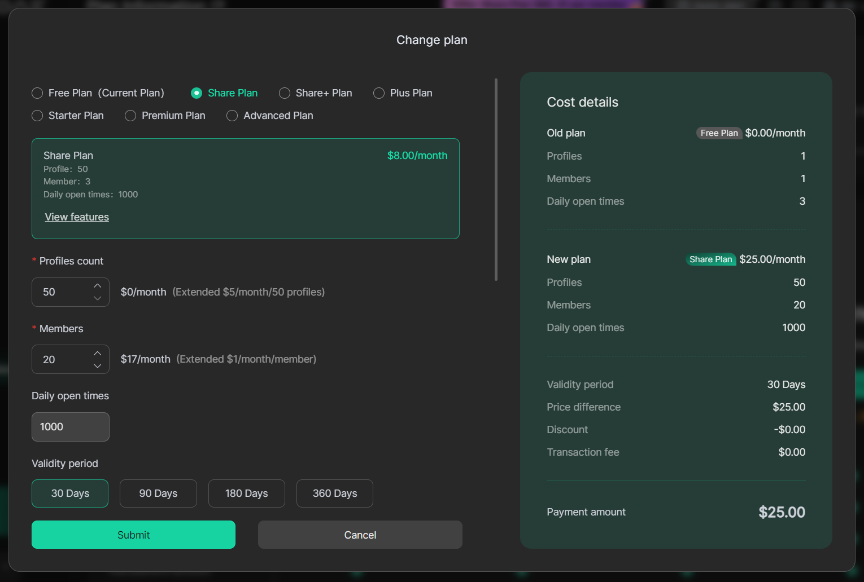The height and width of the screenshot is (582, 864).
Task: Select the 90 Days validity period
Action: pos(158,493)
